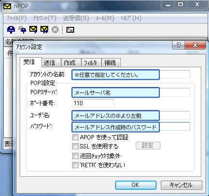This screenshot has width=209, height=196.
Task: Click the nPOP envelope title bar icon
Action: point(7,6)
